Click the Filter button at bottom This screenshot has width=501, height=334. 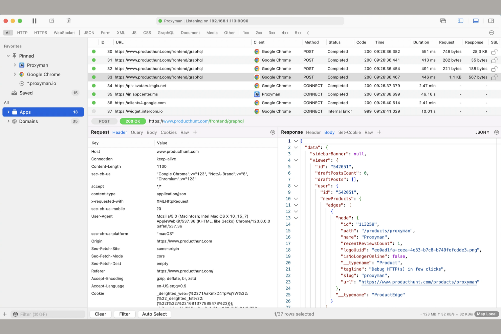[125, 314]
